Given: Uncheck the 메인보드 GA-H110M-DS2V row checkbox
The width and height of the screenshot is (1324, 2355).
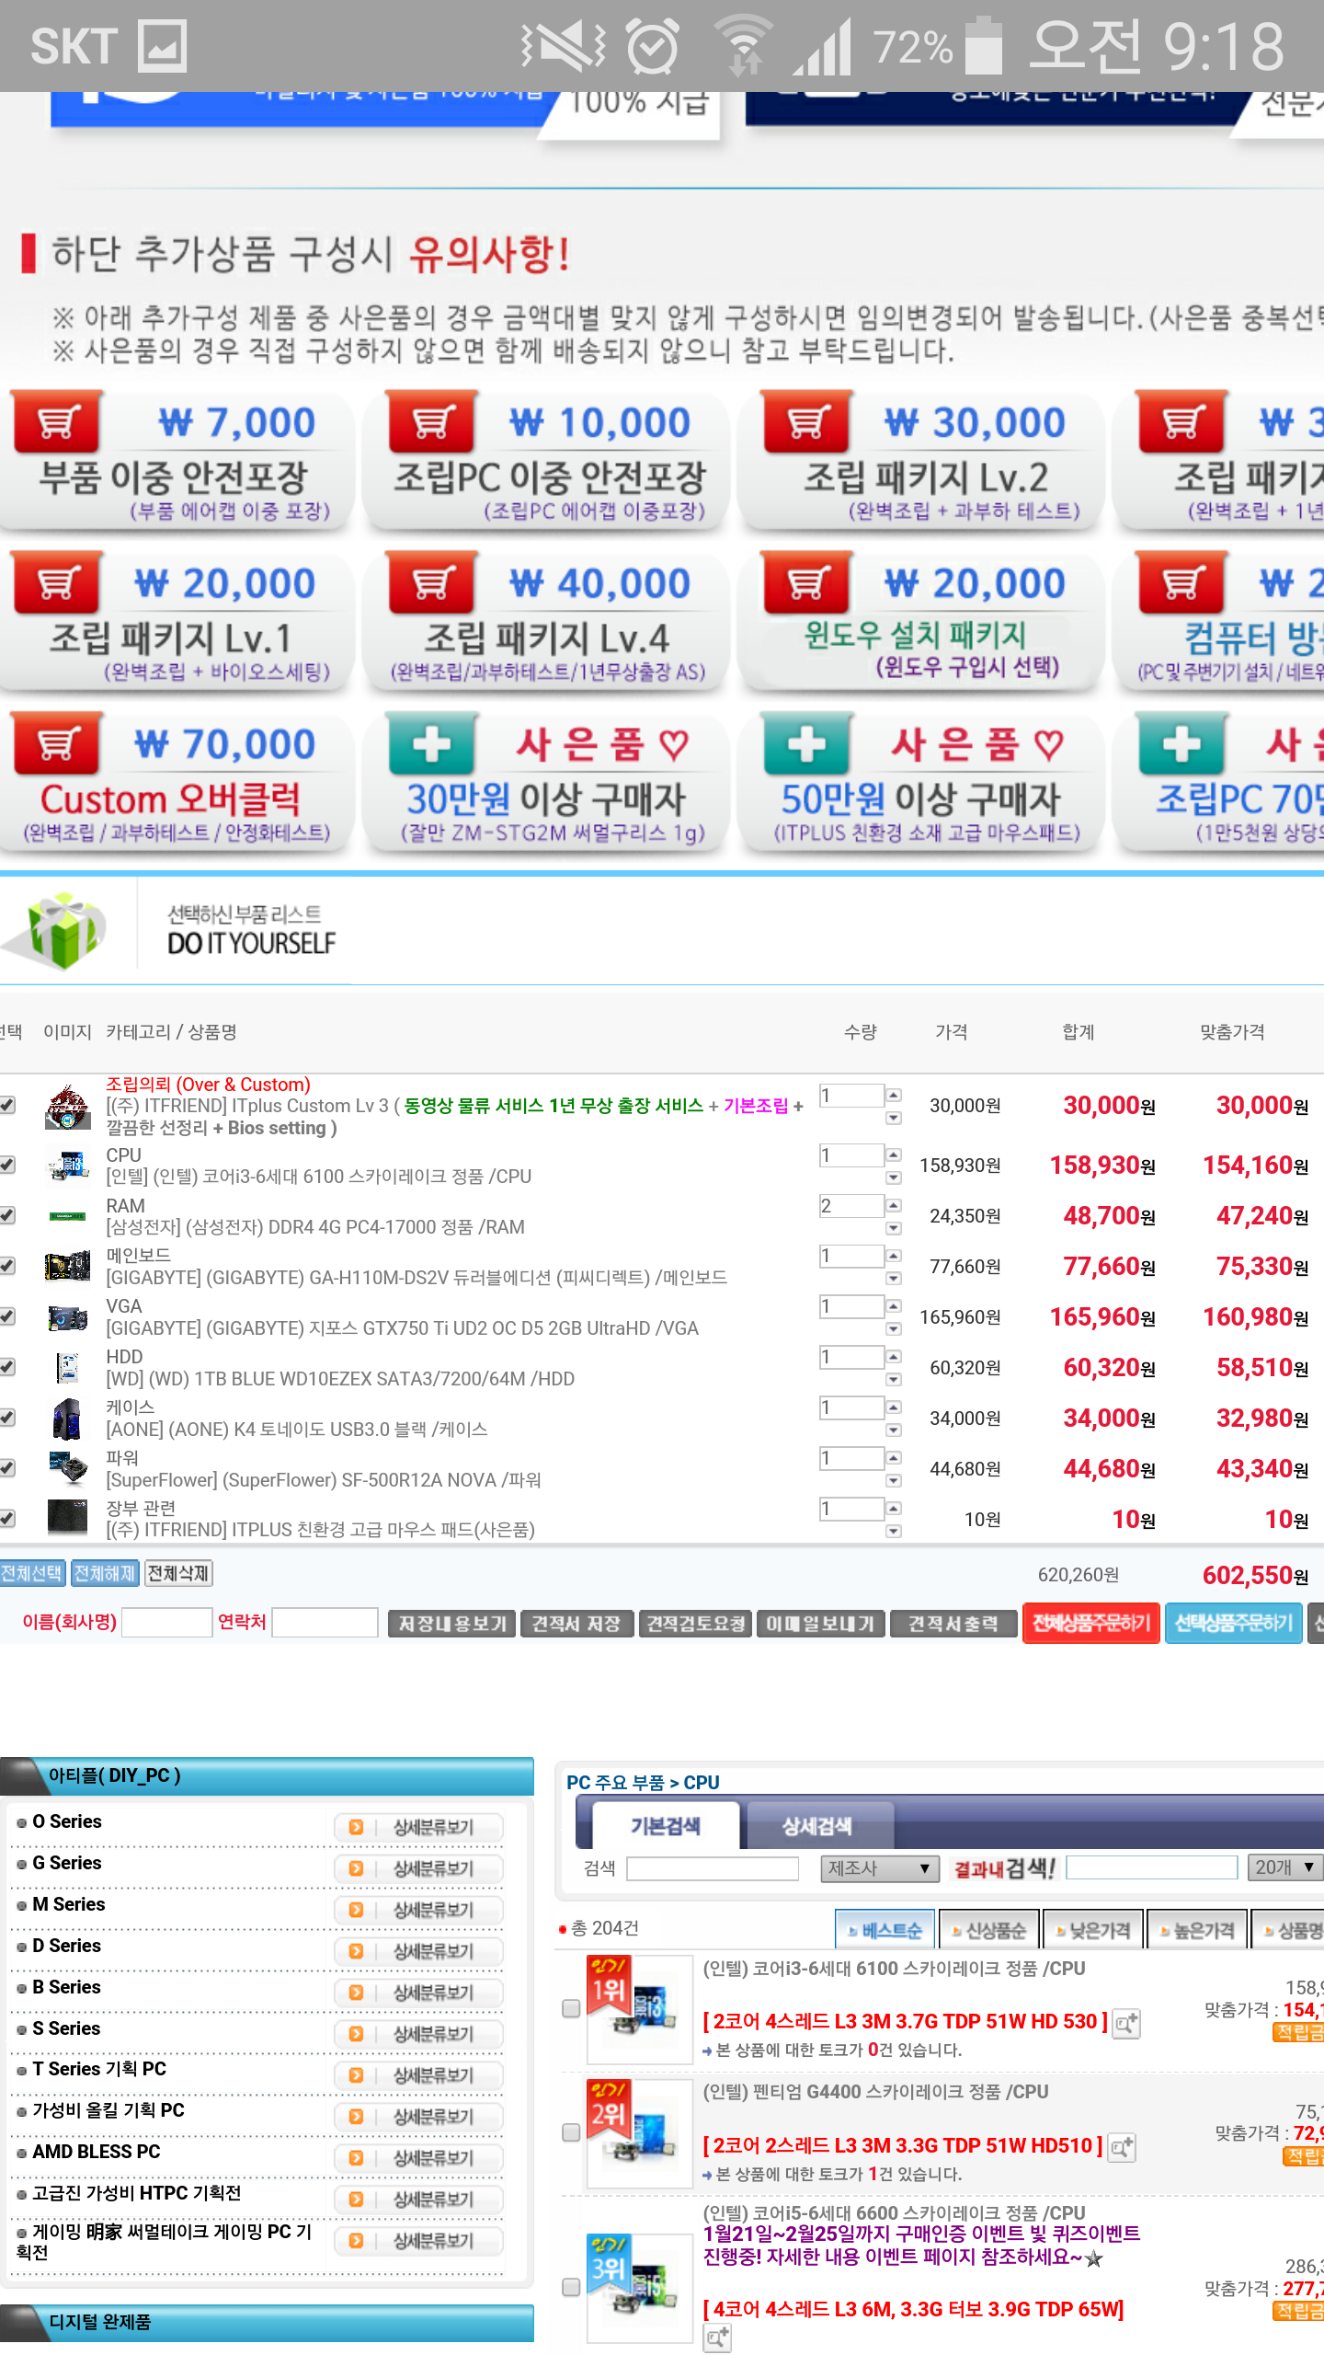Looking at the screenshot, I should [x=7, y=1267].
